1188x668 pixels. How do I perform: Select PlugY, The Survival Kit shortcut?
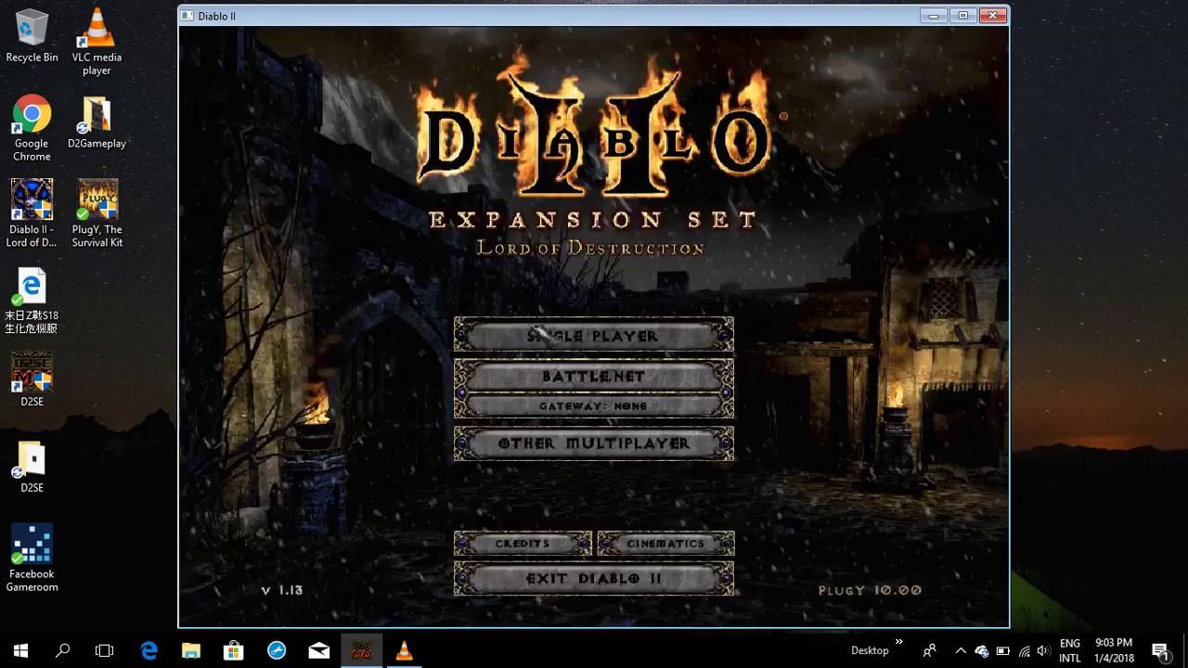pos(97,214)
